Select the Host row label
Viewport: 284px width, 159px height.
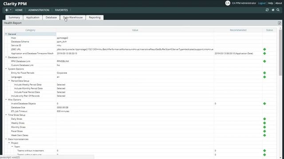(x=14, y=38)
